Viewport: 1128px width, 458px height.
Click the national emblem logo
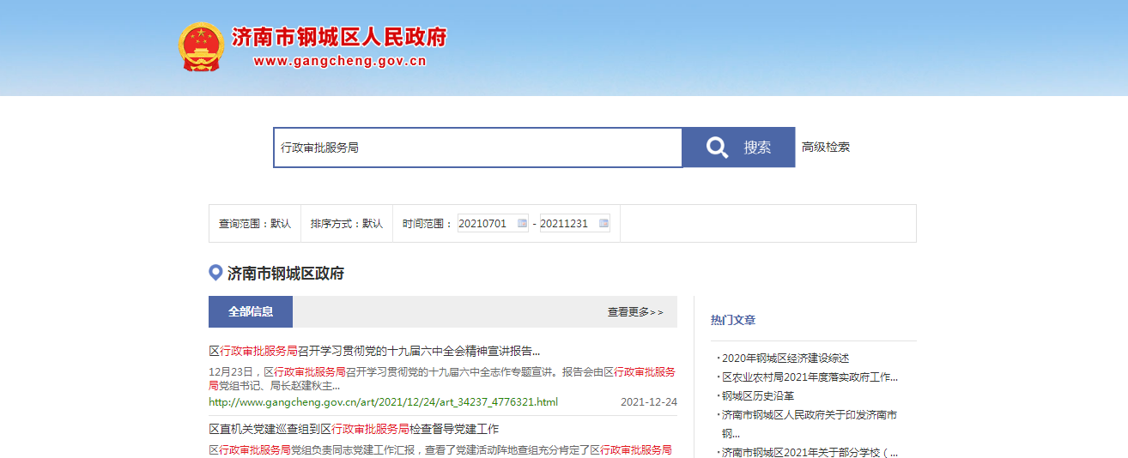click(x=201, y=46)
